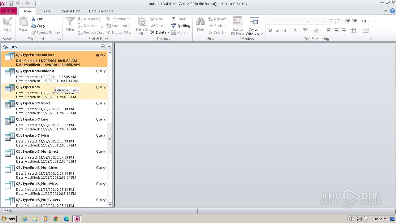
Task: Align text right
Action: pos(343,30)
